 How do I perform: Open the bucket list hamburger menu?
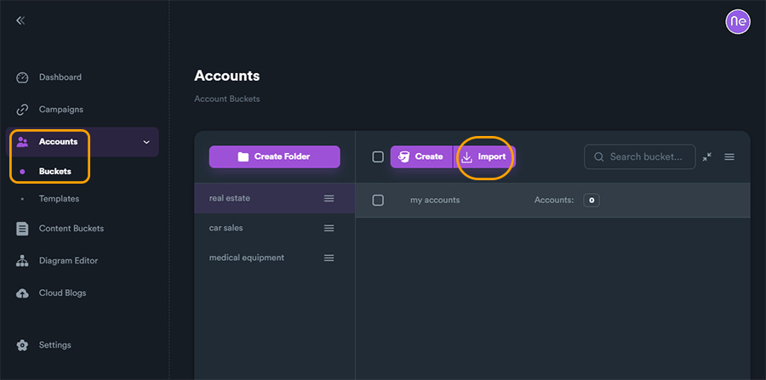point(729,157)
